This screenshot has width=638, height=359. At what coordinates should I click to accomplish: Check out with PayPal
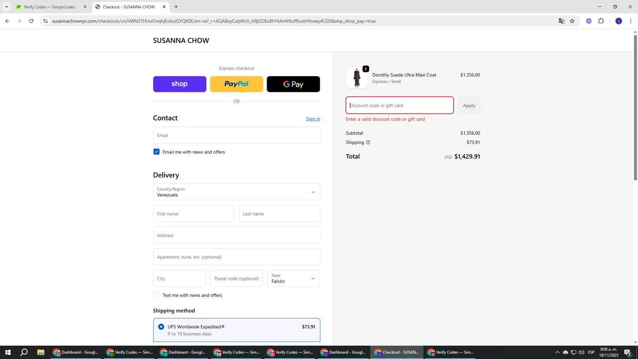[236, 84]
